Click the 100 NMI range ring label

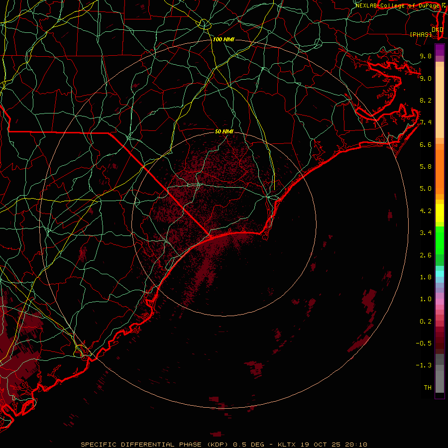(x=224, y=39)
